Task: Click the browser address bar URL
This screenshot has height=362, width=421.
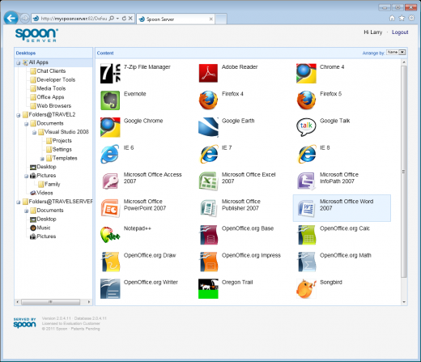Action: click(74, 19)
